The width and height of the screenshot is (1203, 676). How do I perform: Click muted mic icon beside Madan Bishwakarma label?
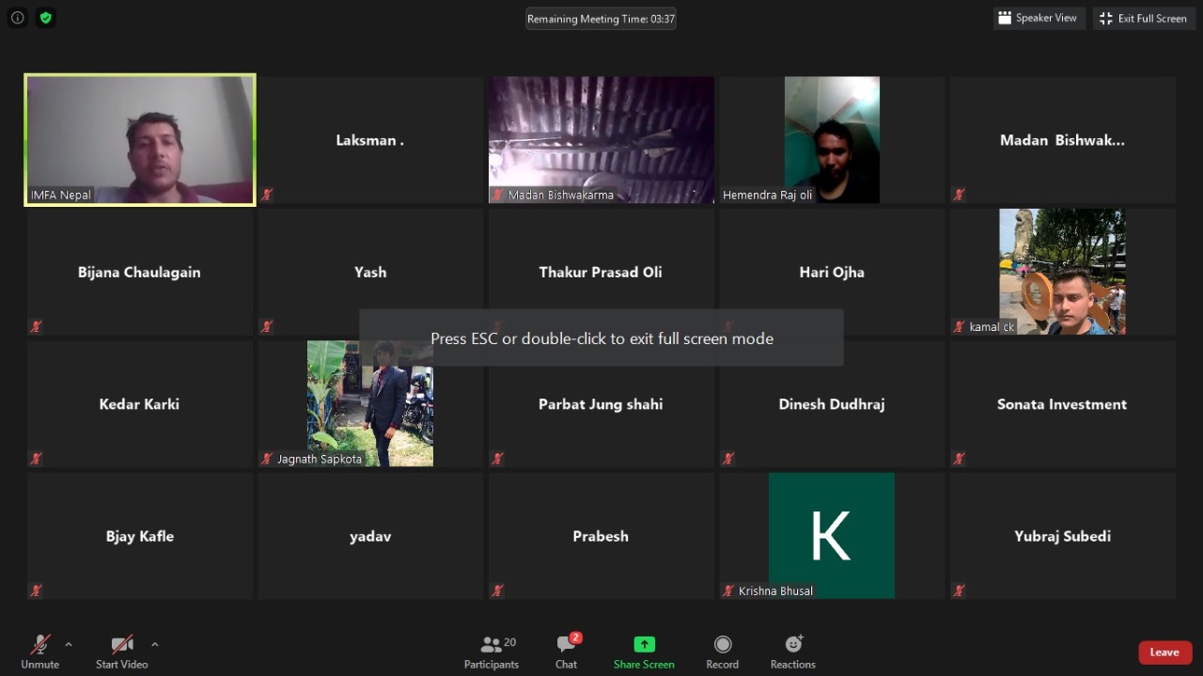point(498,195)
